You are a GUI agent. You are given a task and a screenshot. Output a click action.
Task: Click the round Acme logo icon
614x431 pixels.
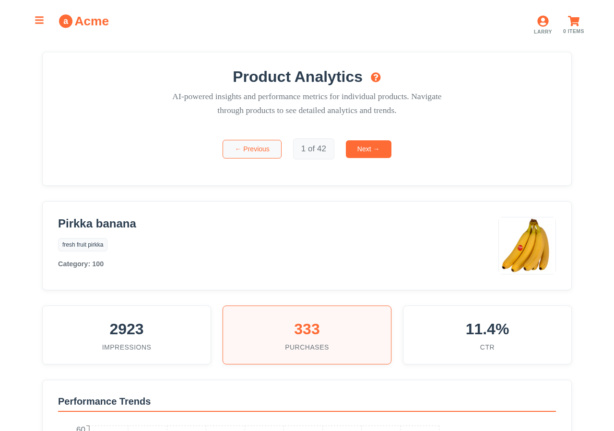point(66,21)
